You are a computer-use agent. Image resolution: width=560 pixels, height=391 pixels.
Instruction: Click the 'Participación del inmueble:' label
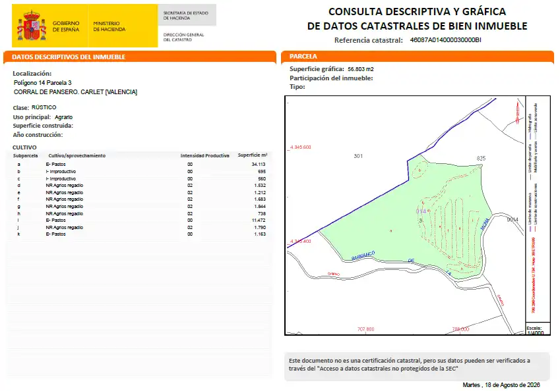click(331, 78)
